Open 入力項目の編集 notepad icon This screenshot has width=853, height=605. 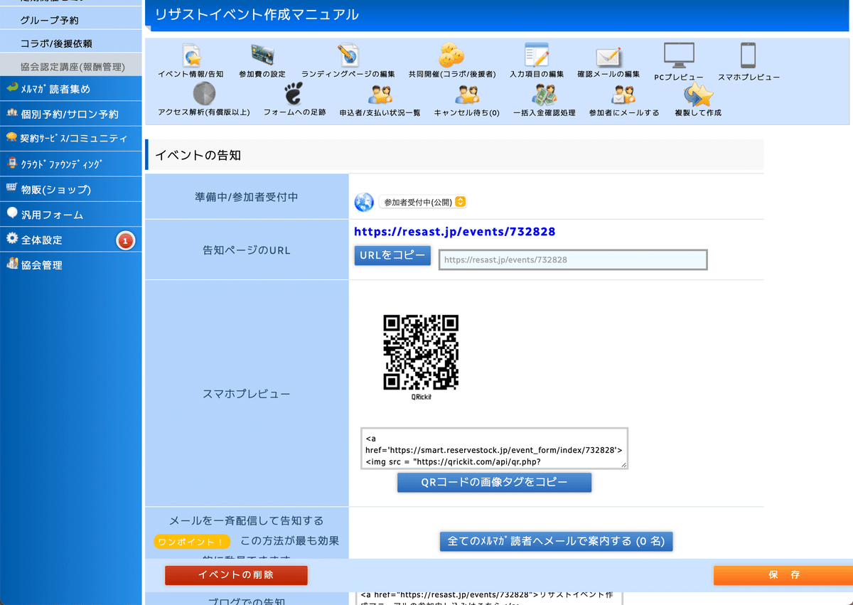pos(537,55)
